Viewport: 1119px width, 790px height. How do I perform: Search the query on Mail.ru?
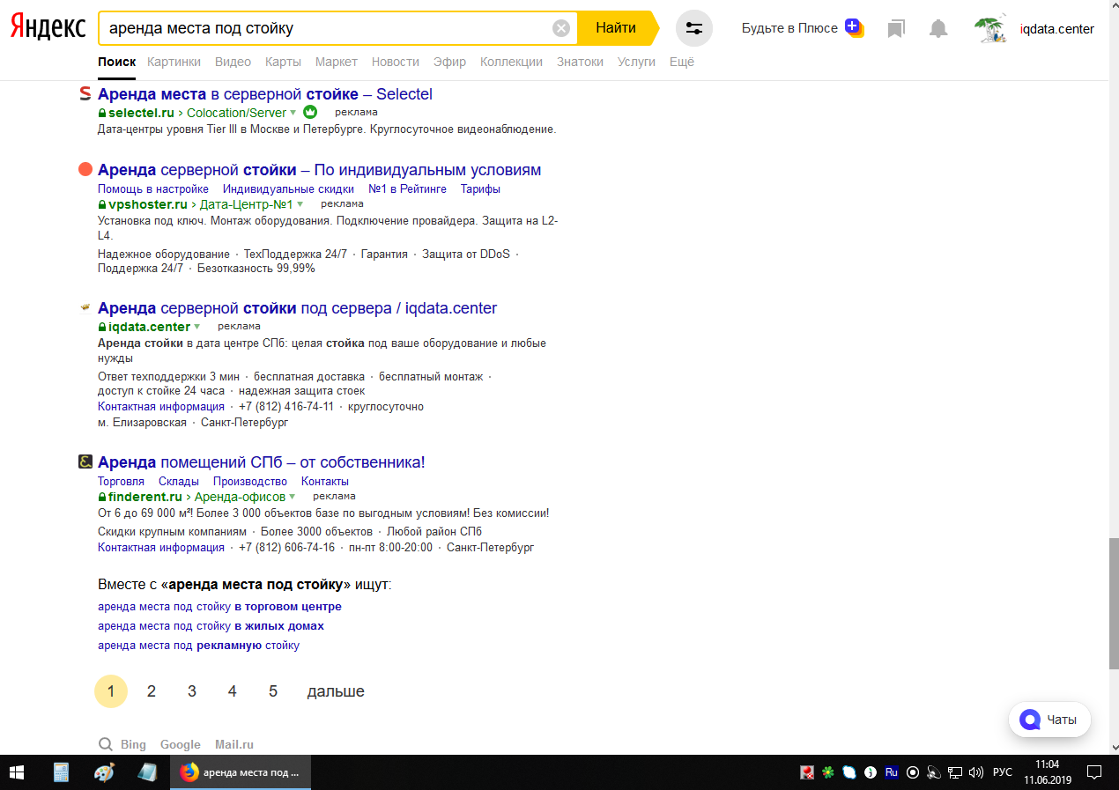pyautogui.click(x=234, y=745)
